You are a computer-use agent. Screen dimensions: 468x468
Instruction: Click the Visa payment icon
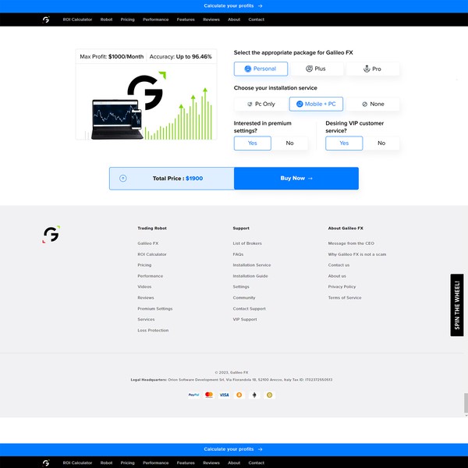click(x=224, y=395)
